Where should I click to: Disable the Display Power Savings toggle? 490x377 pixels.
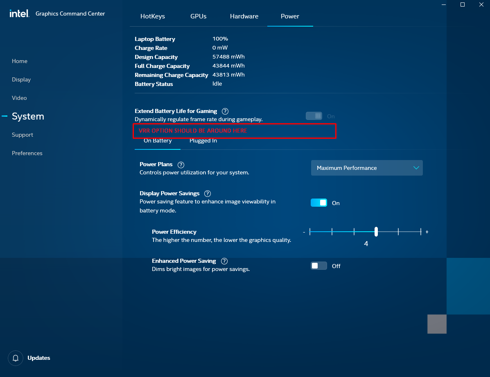coord(319,203)
